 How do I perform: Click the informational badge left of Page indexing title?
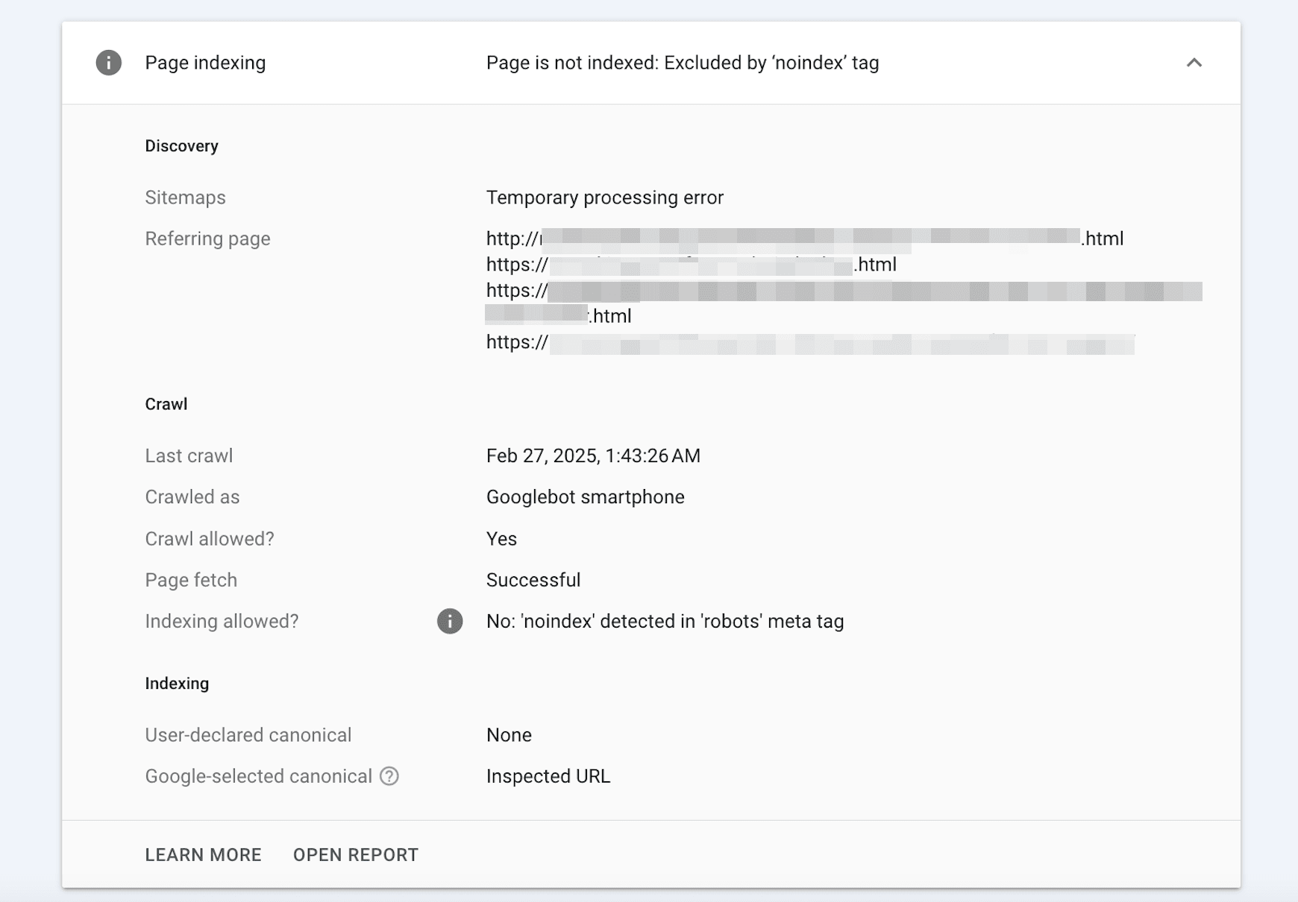(107, 63)
